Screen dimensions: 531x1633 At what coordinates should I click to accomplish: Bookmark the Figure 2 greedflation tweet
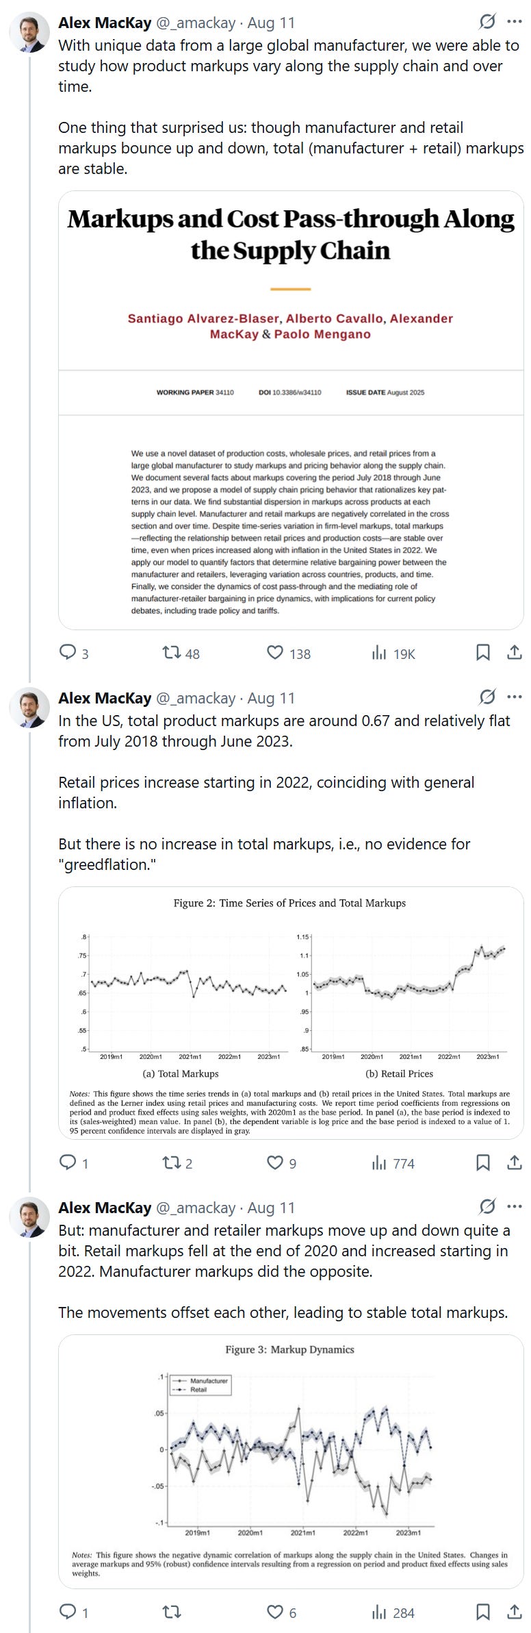(x=482, y=1162)
